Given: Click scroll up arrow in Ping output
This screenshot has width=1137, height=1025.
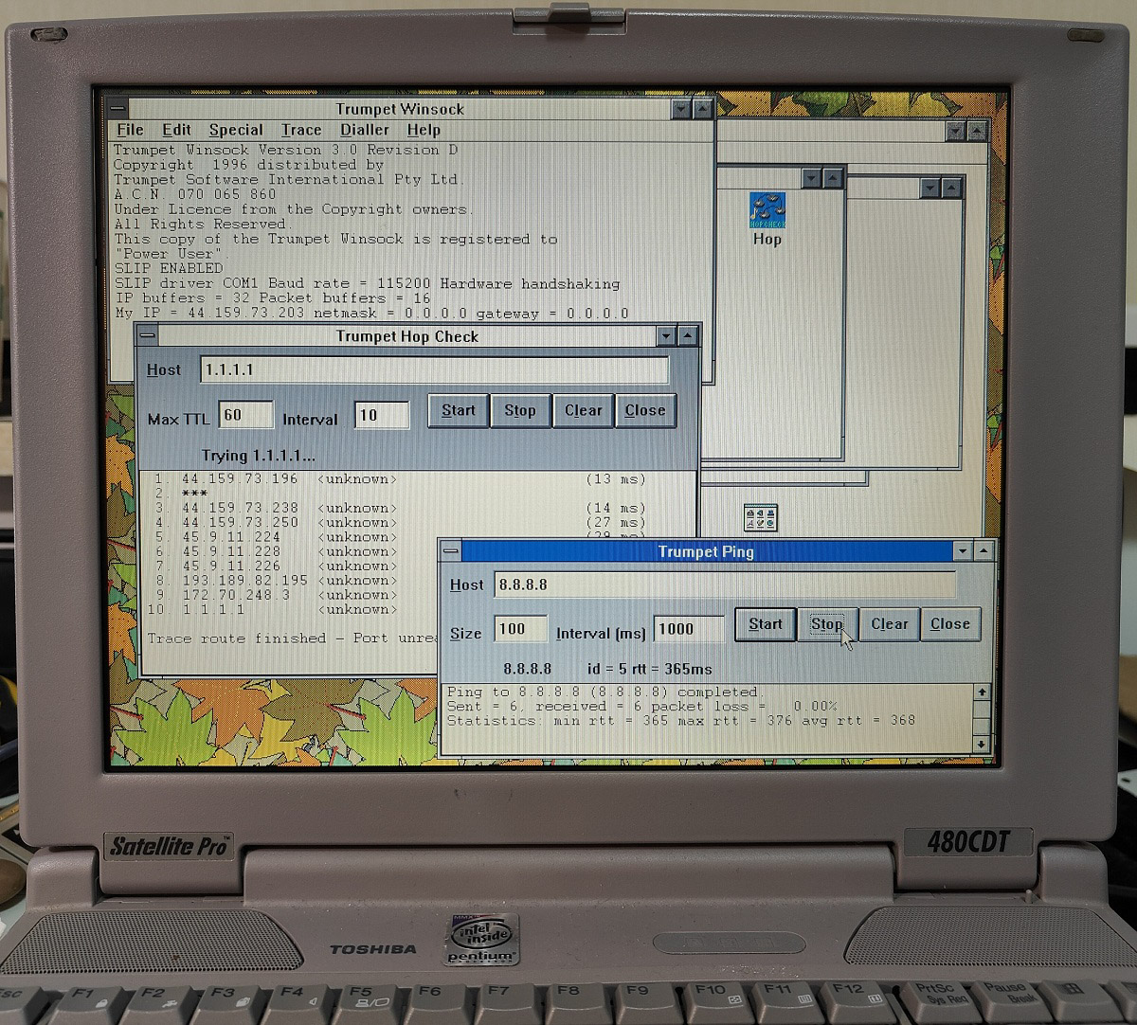Looking at the screenshot, I should click(x=983, y=692).
